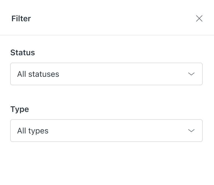Click the Filter panel heading
Screen dimensions: 214x185
21,19
